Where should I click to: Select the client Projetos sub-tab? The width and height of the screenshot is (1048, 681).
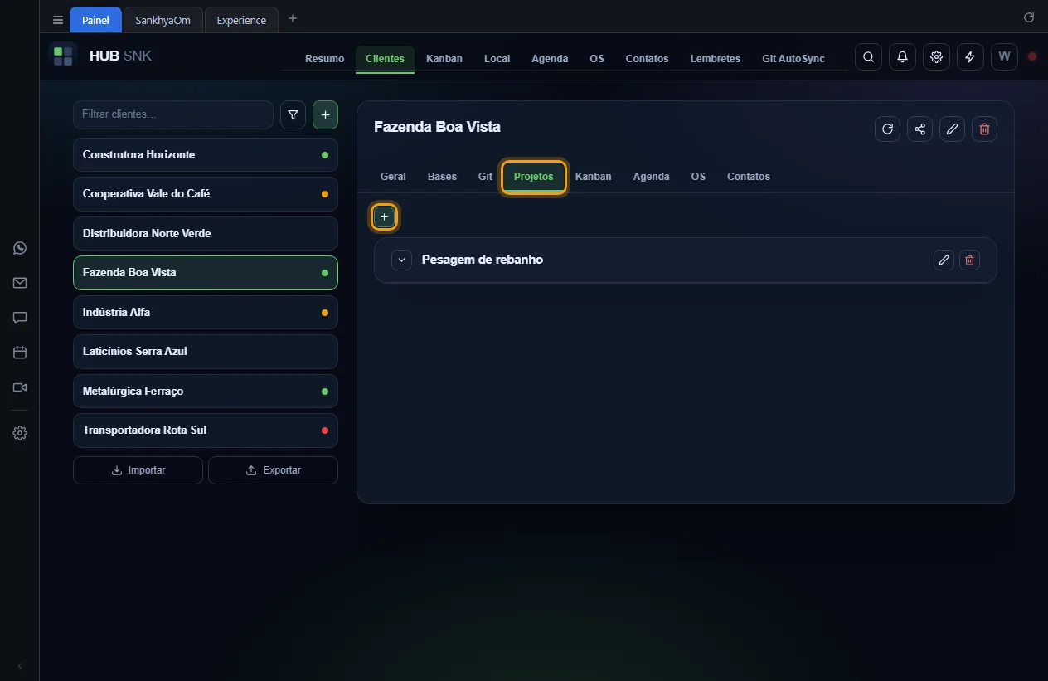pyautogui.click(x=533, y=177)
